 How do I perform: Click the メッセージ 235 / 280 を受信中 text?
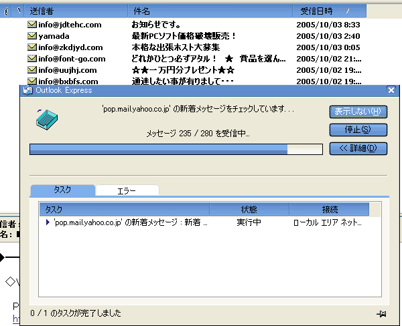pos(198,133)
